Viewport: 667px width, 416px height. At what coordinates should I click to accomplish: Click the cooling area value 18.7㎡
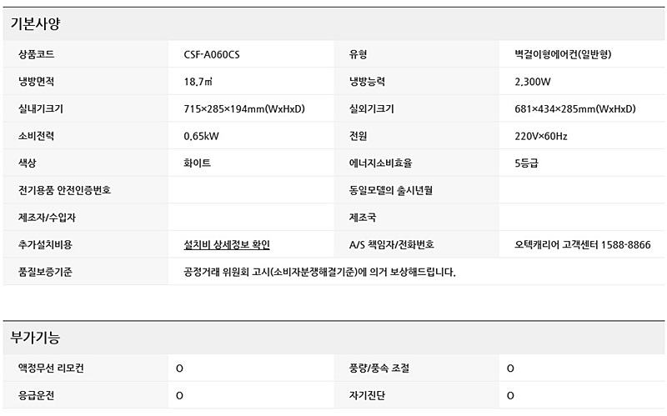tap(198, 82)
